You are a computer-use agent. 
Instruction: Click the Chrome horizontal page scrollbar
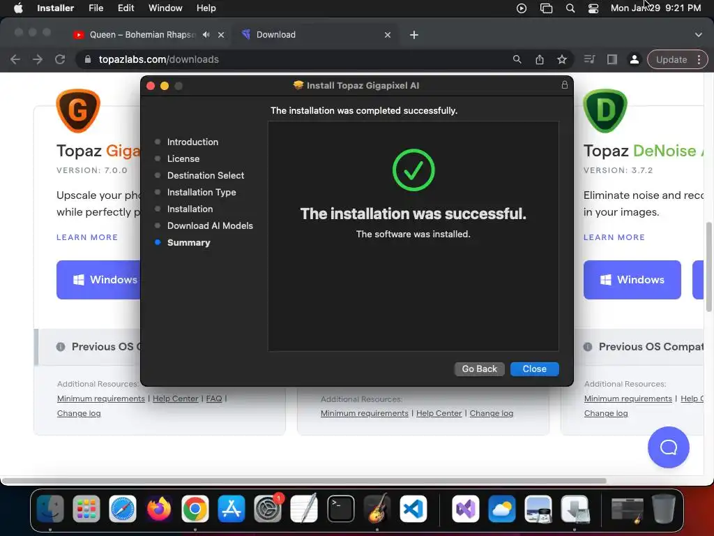(304, 480)
